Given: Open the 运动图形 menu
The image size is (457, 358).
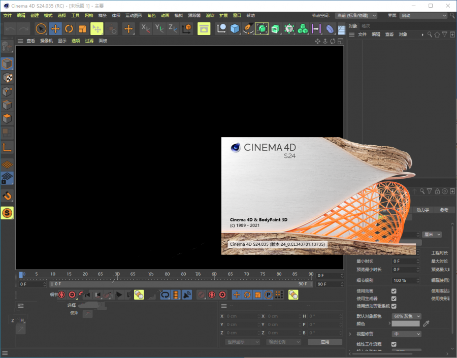Looking at the screenshot, I should pyautogui.click(x=134, y=15).
